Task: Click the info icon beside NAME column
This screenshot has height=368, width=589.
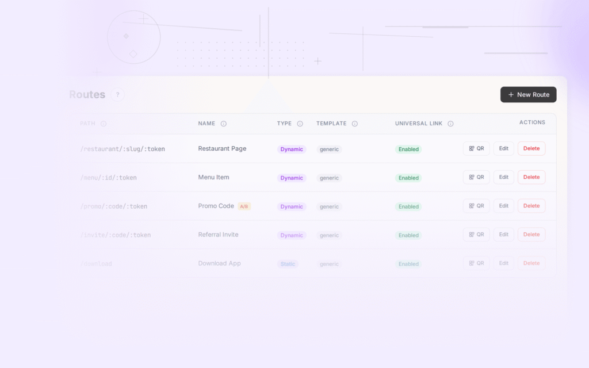Action: [224, 123]
